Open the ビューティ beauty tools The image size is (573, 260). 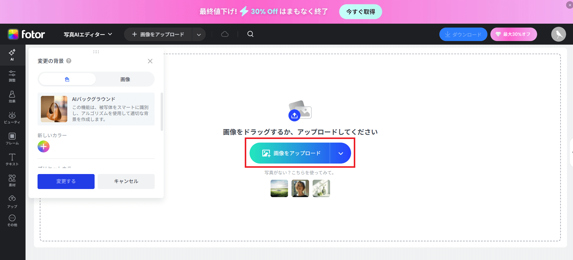pyautogui.click(x=12, y=118)
